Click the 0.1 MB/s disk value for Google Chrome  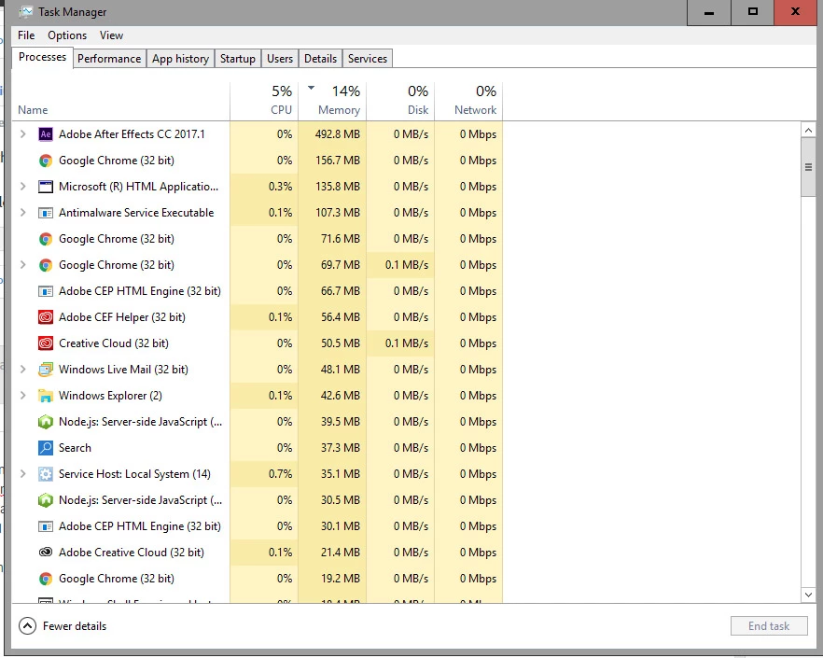pyautogui.click(x=407, y=265)
